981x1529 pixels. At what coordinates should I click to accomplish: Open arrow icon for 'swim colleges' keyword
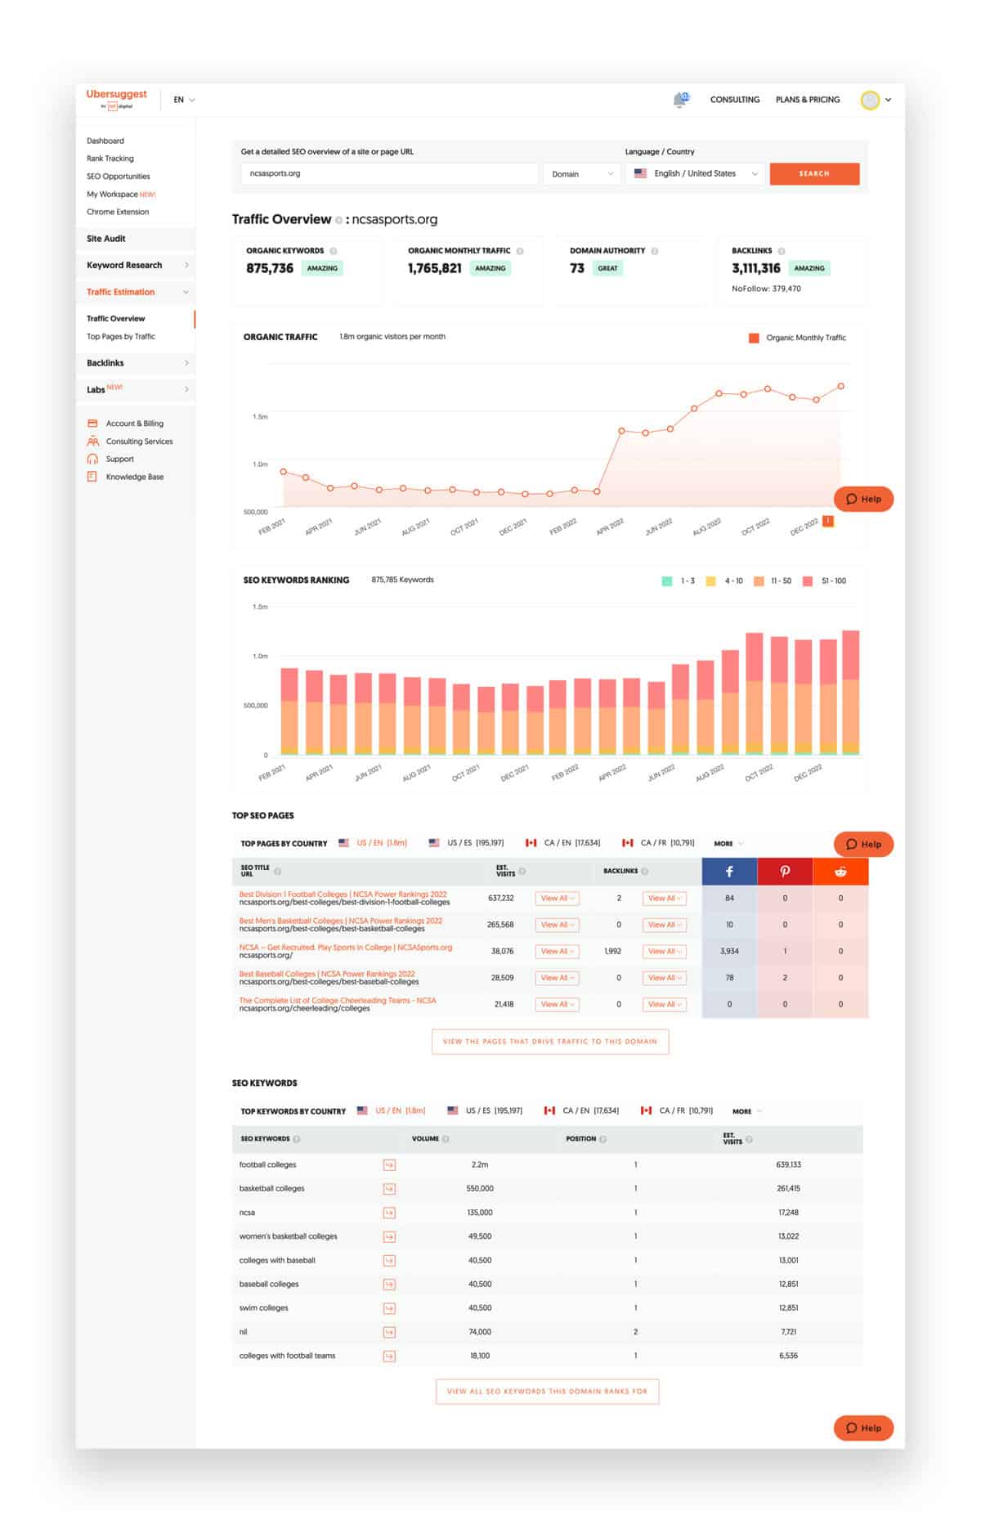click(x=389, y=1308)
